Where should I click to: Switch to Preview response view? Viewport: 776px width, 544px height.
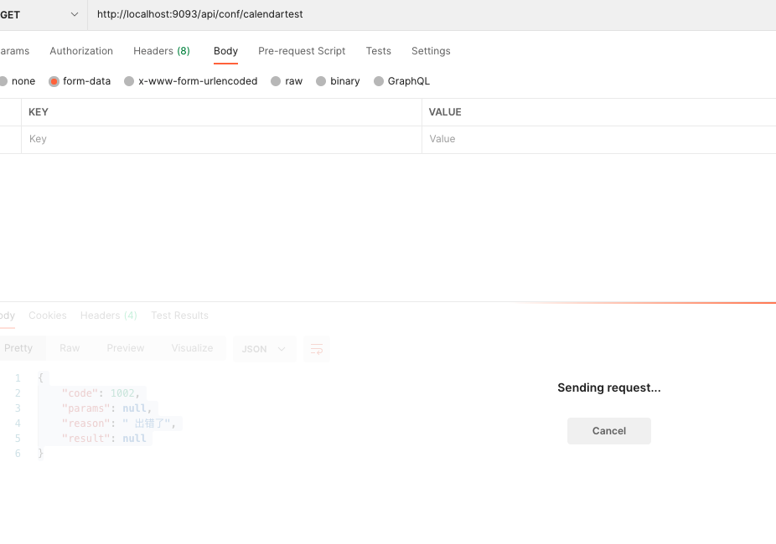(125, 348)
